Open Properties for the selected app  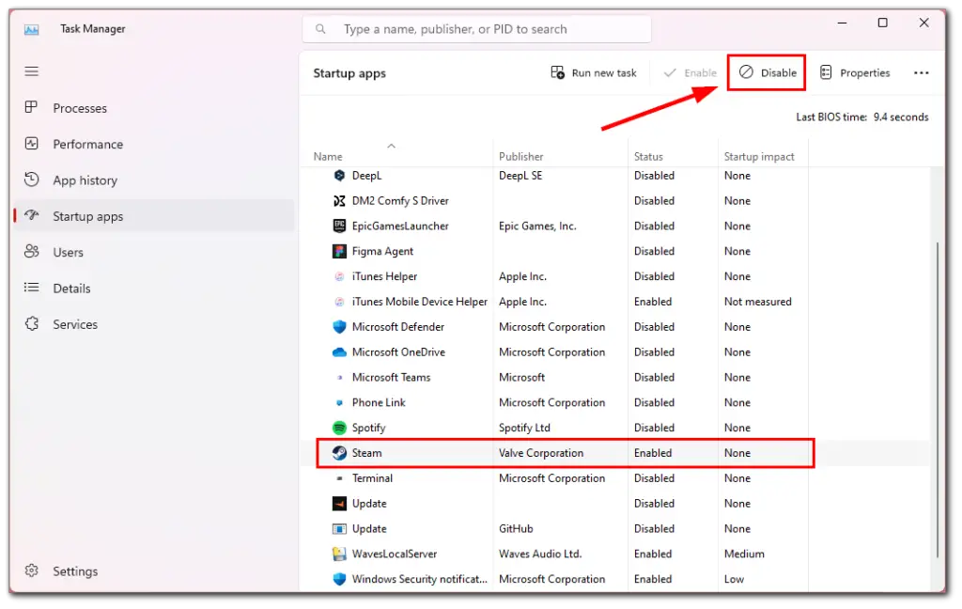855,73
